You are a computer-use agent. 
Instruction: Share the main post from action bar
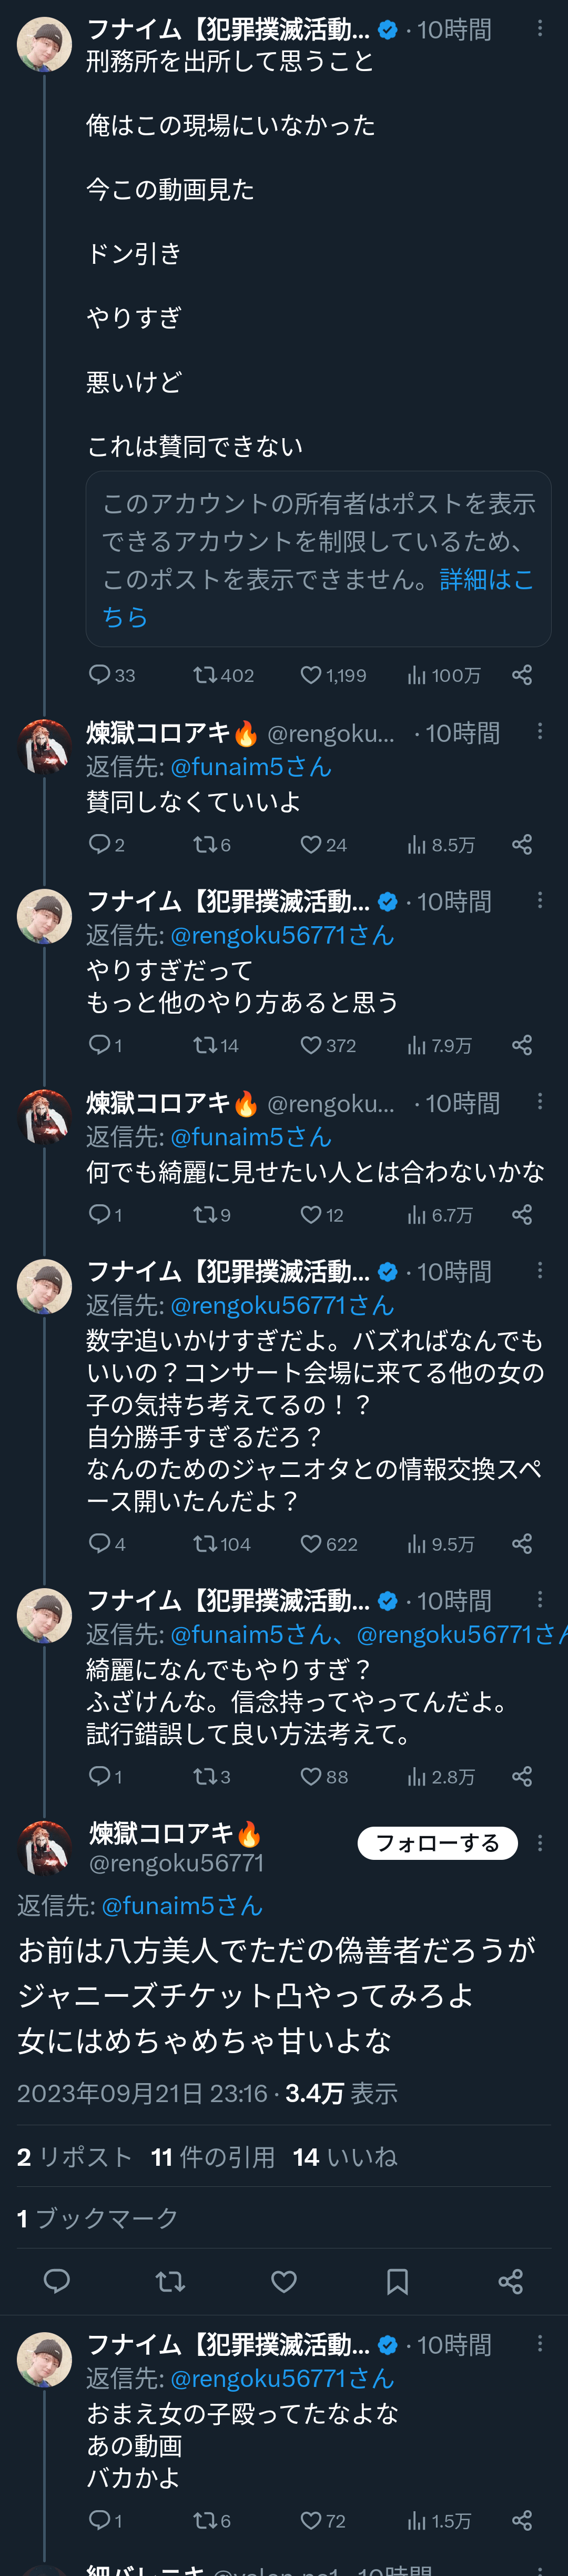click(x=510, y=2281)
